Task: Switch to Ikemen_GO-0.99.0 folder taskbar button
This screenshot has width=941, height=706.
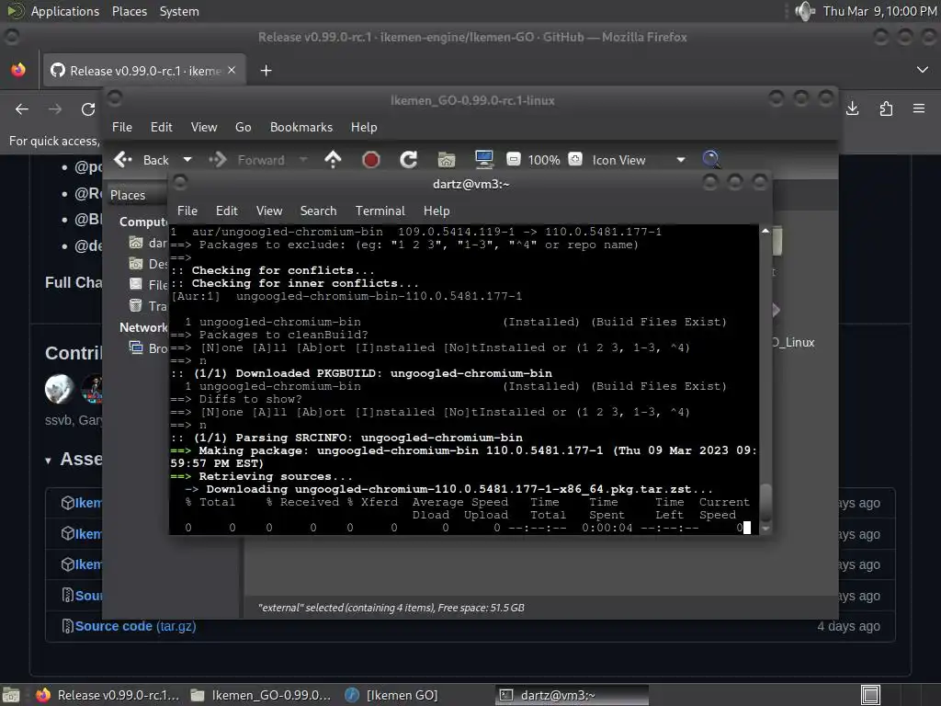Action: (x=261, y=695)
